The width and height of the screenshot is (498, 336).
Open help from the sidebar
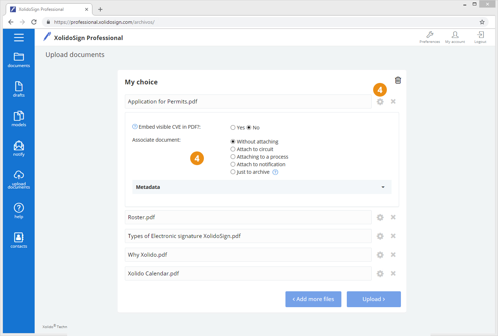tap(19, 211)
